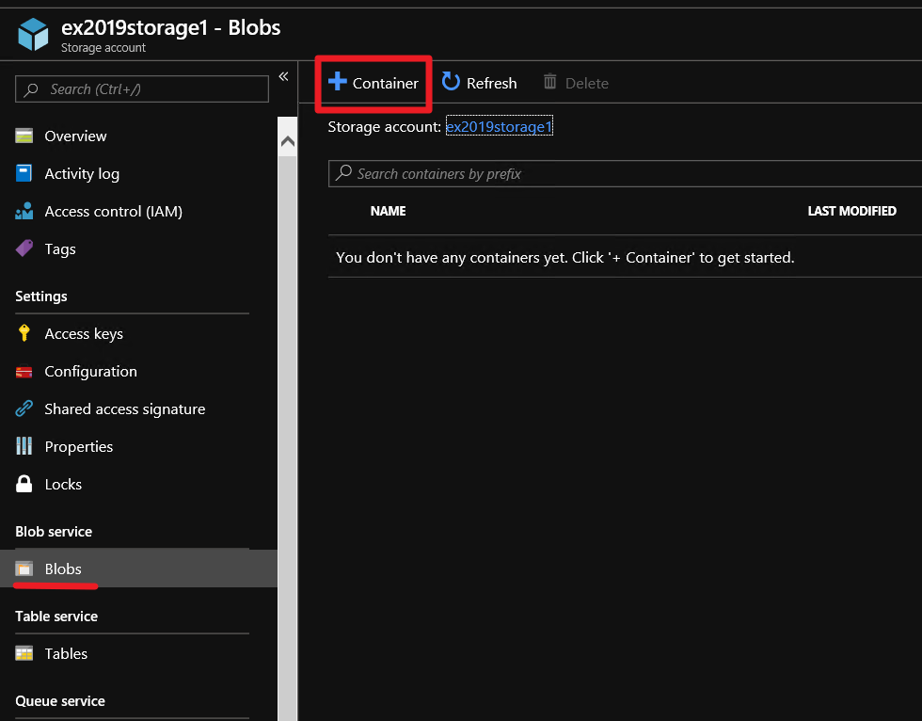Click the Blobs container icon
Image resolution: width=922 pixels, height=721 pixels.
pos(24,569)
